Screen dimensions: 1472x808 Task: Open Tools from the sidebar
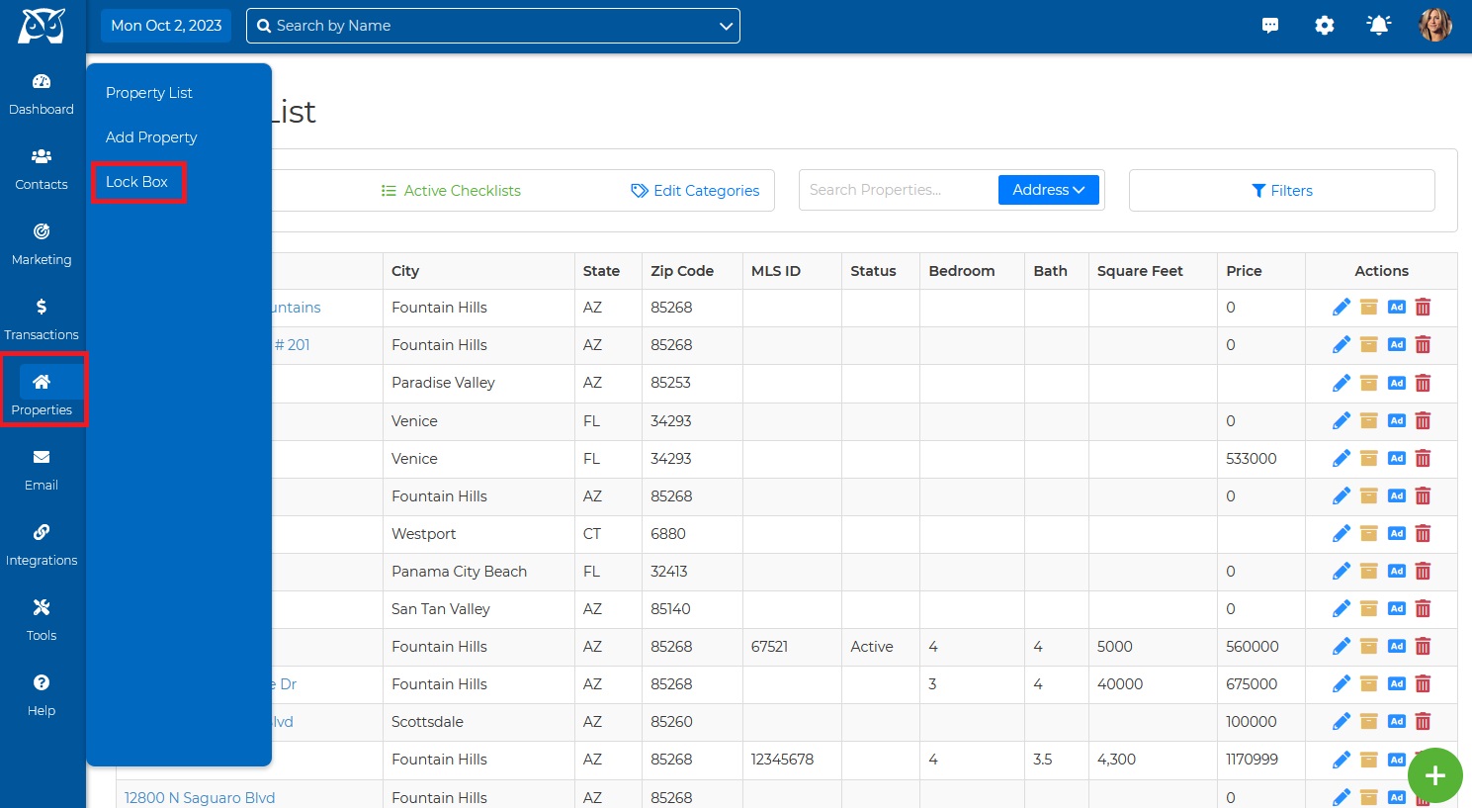42,621
